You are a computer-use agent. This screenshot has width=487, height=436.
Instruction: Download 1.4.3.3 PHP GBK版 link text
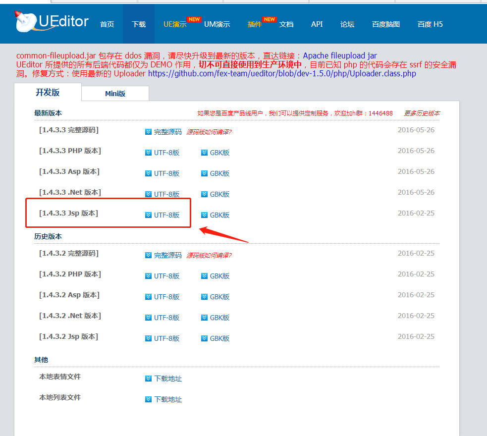point(219,153)
